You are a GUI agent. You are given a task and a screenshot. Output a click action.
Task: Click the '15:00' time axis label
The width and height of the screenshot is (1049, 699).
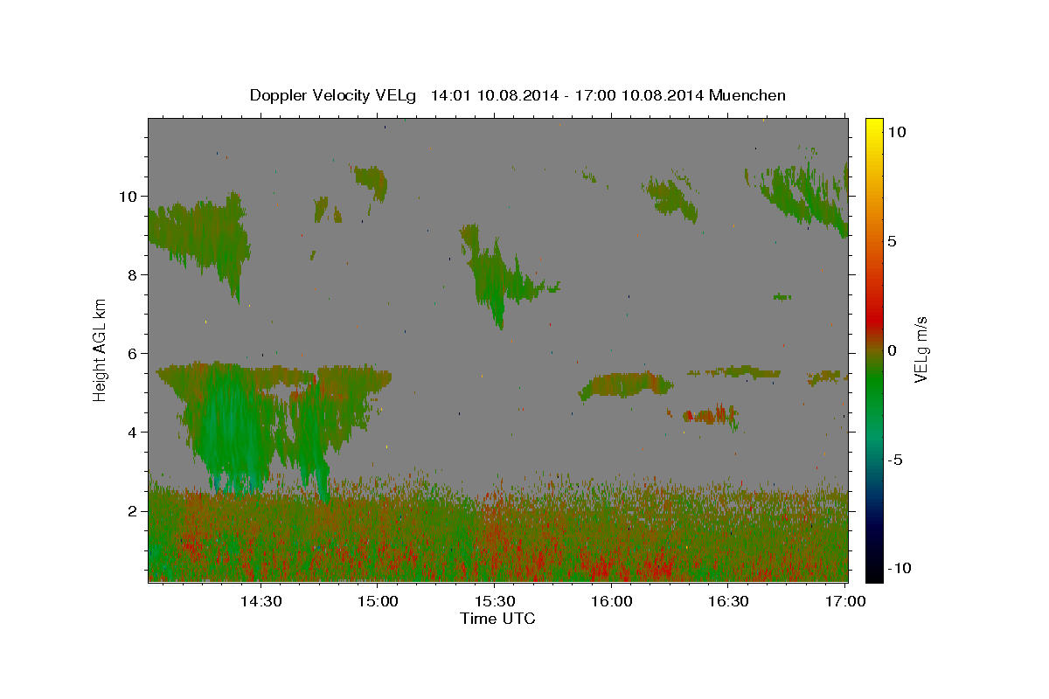coord(378,601)
